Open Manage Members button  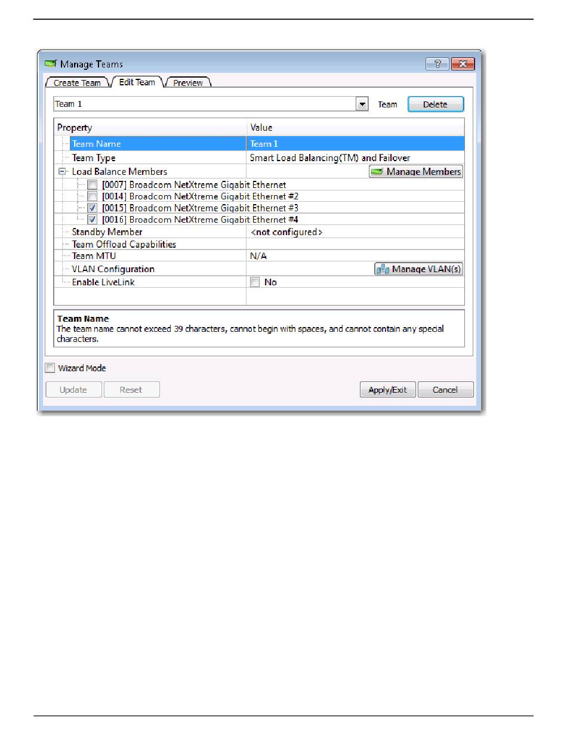pyautogui.click(x=416, y=172)
